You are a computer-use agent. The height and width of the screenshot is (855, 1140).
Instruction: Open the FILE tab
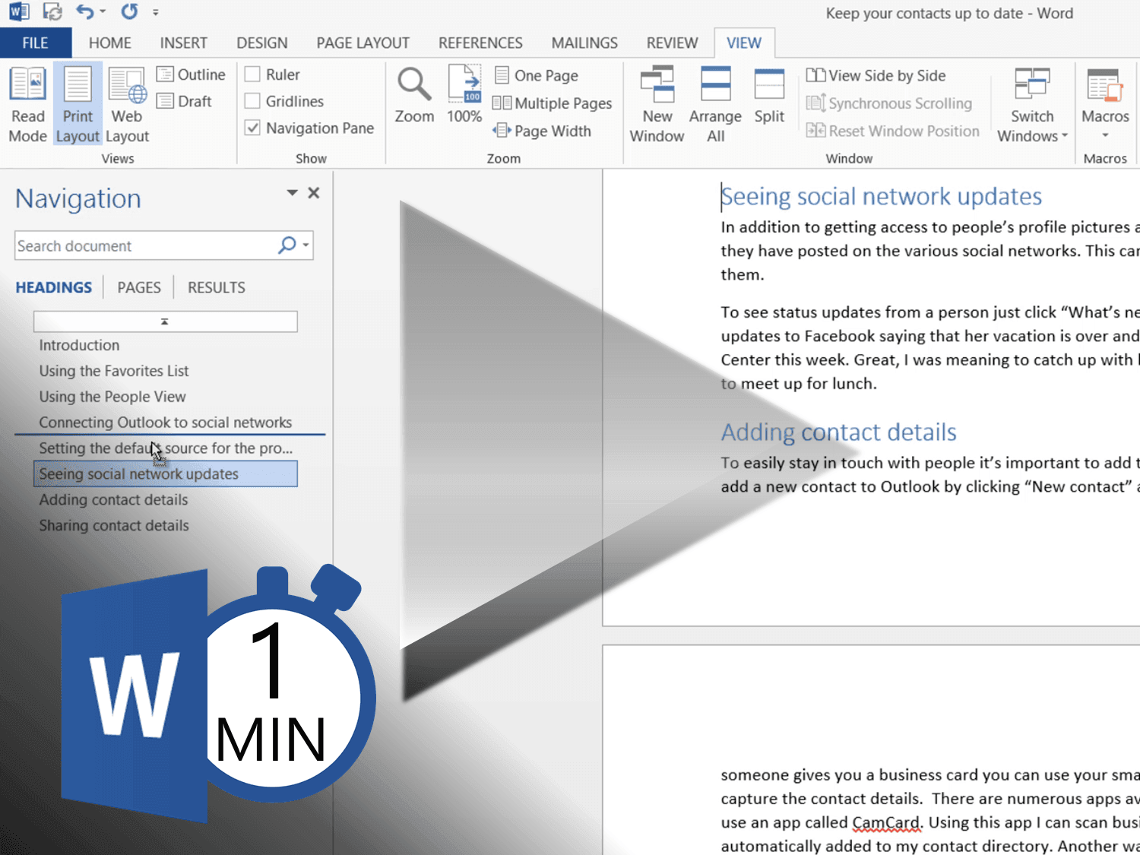(x=36, y=43)
